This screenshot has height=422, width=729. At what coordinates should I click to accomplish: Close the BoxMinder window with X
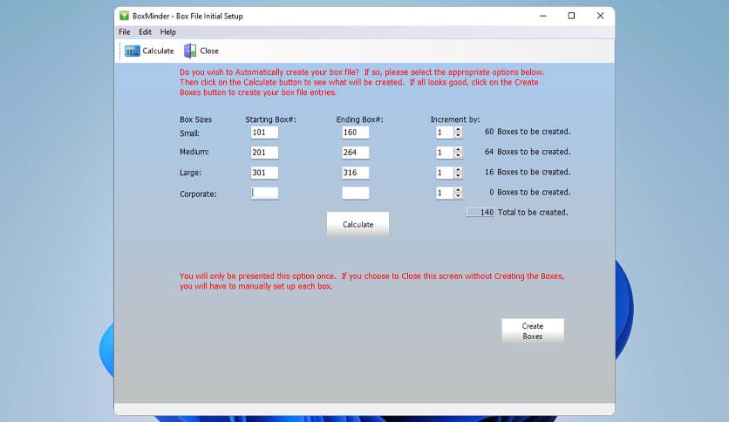(600, 16)
